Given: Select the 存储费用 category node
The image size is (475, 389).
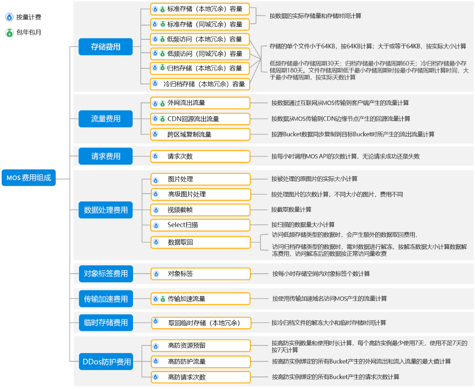Looking at the screenshot, I should click(x=105, y=47).
